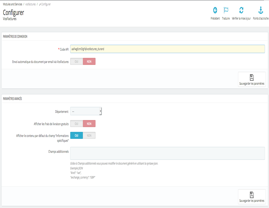Viewport: 269px width, 208px height.
Task: Open the Département dropdown
Action: click(86, 111)
